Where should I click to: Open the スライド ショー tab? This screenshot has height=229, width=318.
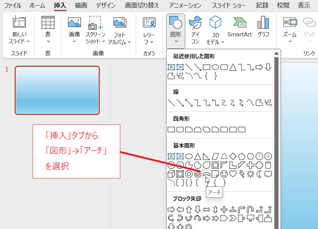tap(229, 5)
